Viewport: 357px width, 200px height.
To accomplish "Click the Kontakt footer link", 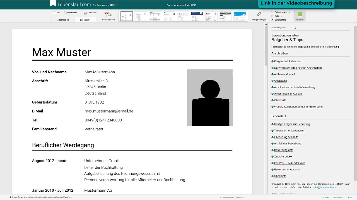I will tap(326, 197).
